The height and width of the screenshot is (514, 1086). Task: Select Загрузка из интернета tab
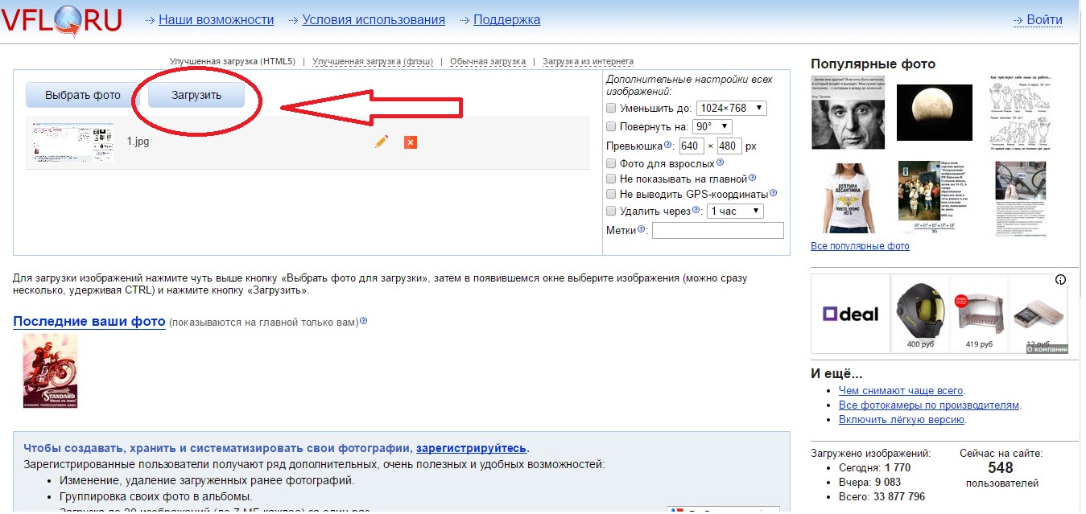point(588,61)
